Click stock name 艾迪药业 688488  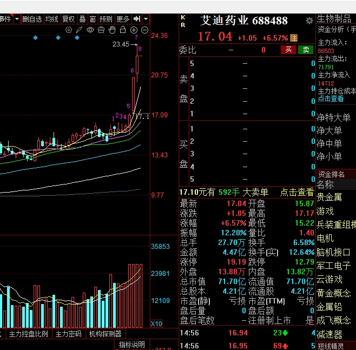244,21
